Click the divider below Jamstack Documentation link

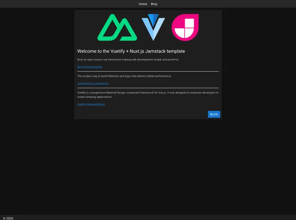pyautogui.click(x=148, y=88)
